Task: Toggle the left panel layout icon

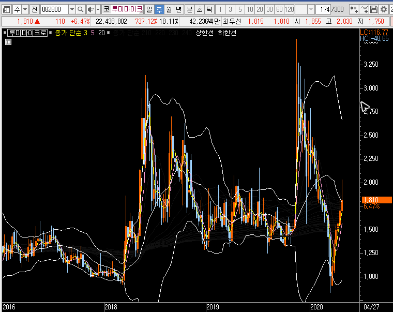Action: click(6, 10)
